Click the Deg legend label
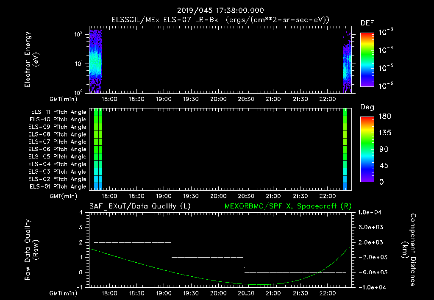The image size is (434, 300). [x=367, y=107]
